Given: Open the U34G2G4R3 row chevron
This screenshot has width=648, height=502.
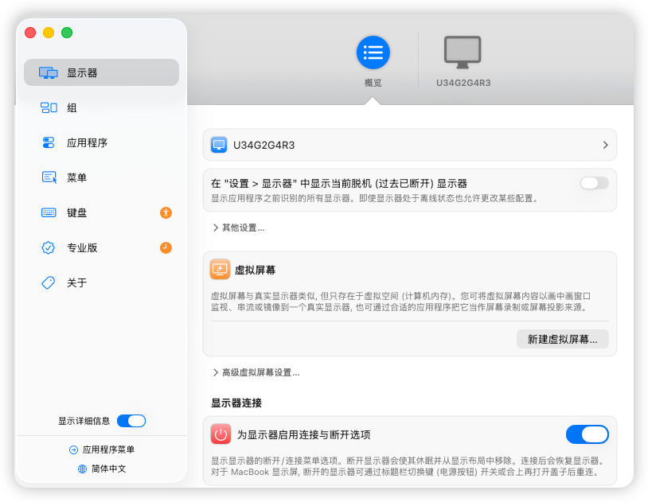Looking at the screenshot, I should [x=605, y=145].
